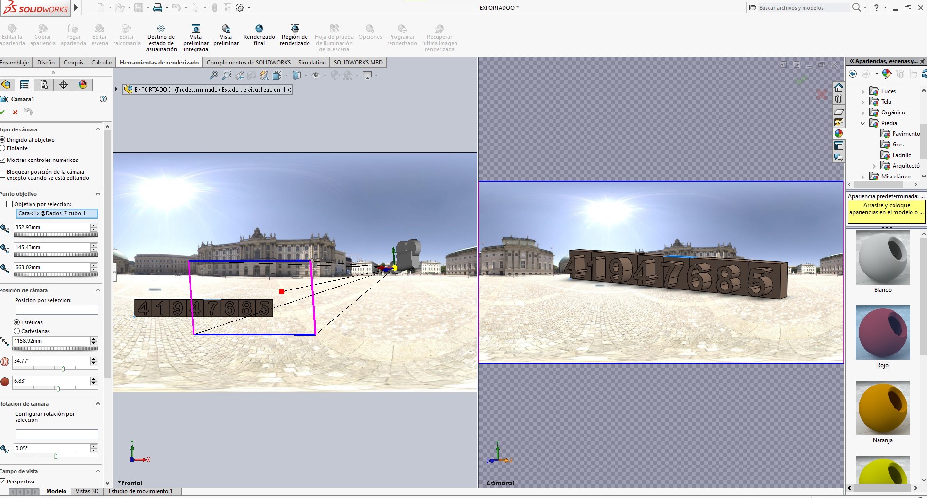Open Custom Properties icon in task pane
This screenshot has width=927, height=498.
[839, 145]
